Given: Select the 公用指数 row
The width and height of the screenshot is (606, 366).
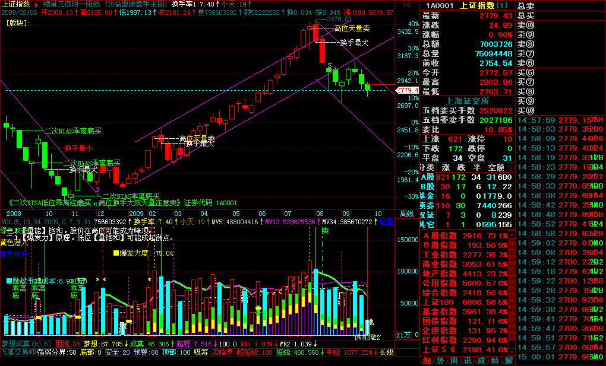Looking at the screenshot, I should tap(465, 283).
